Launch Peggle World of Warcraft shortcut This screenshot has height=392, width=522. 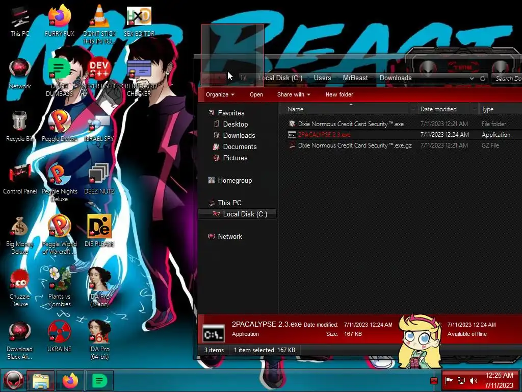point(59,235)
